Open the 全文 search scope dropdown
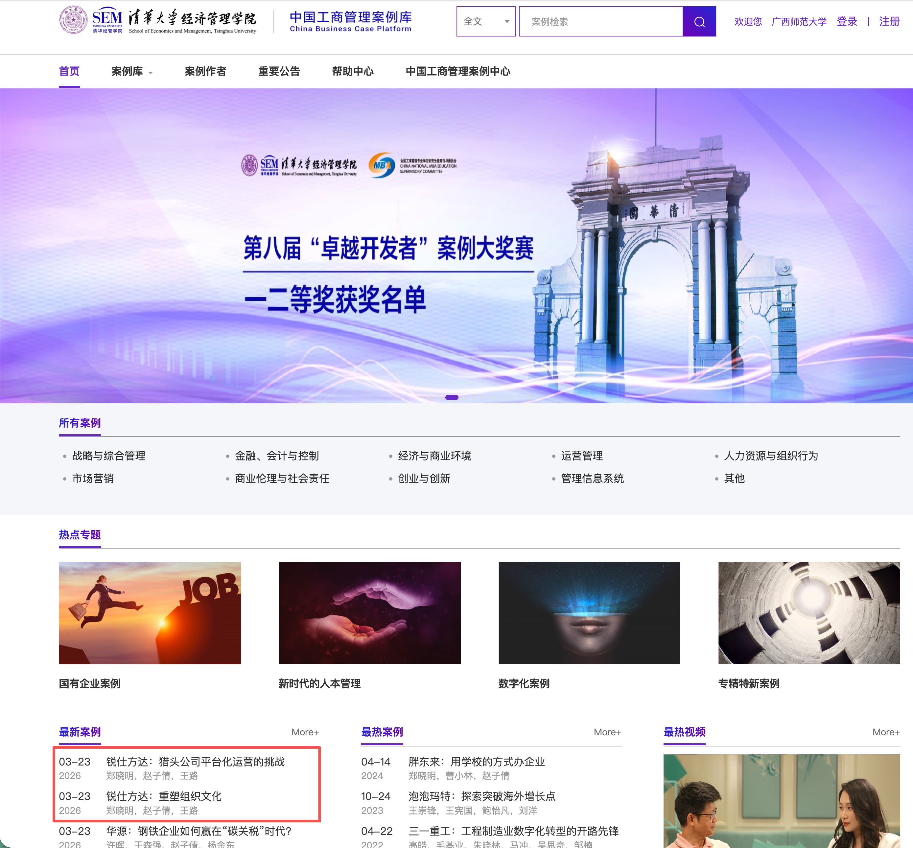Viewport: 913px width, 848px height. (x=485, y=22)
